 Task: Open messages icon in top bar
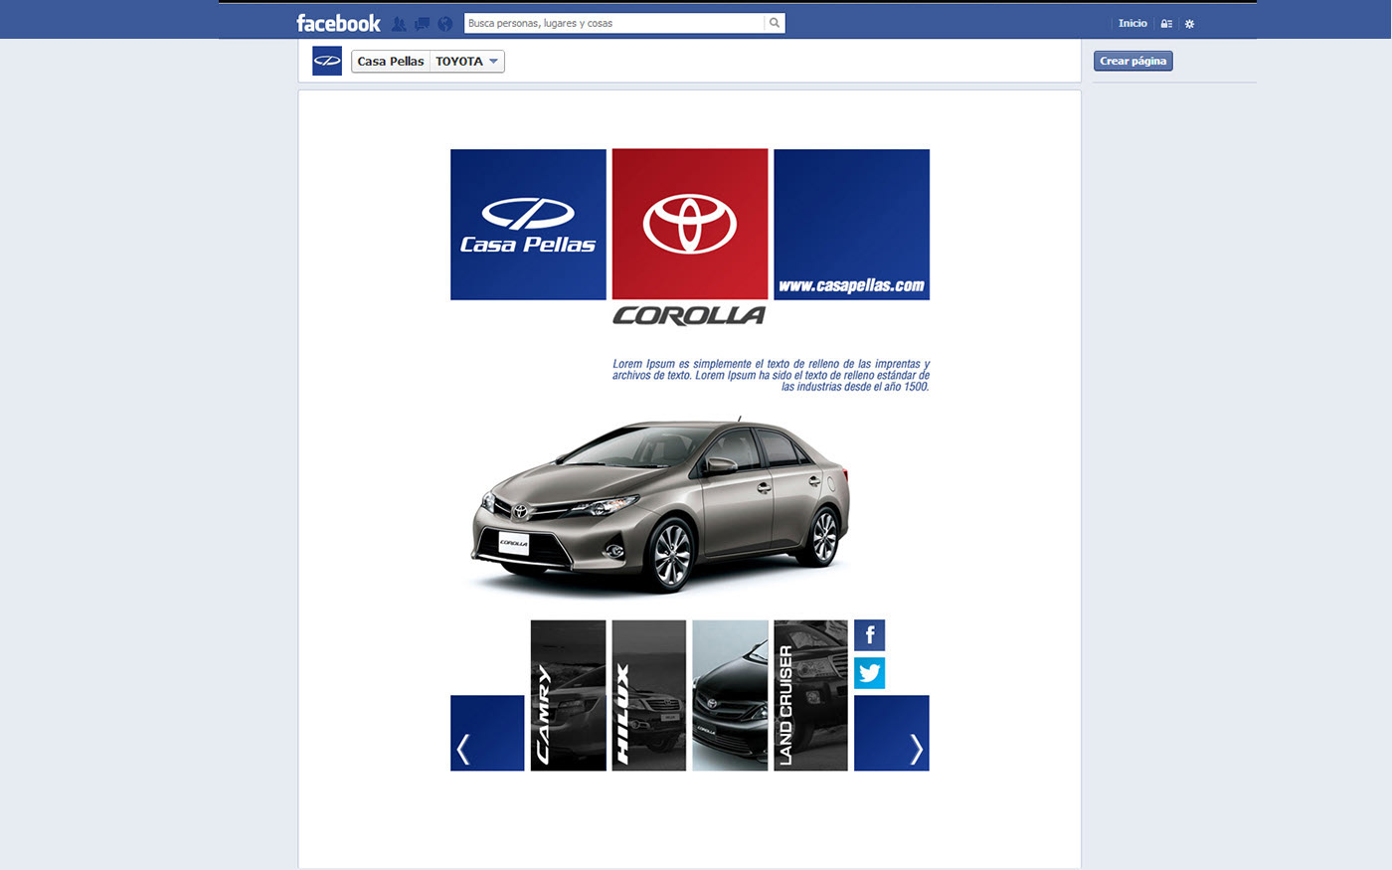pos(422,24)
